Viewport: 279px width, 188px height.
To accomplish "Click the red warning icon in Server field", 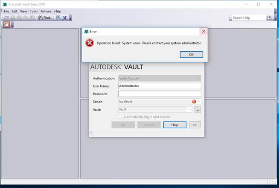I will (x=194, y=102).
